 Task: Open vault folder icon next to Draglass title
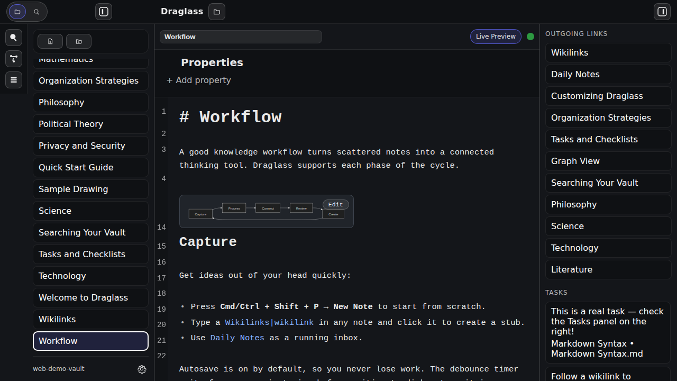217,12
